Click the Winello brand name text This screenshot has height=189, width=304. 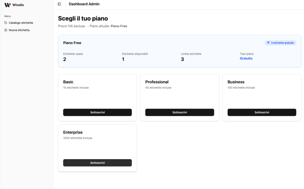click(18, 5)
